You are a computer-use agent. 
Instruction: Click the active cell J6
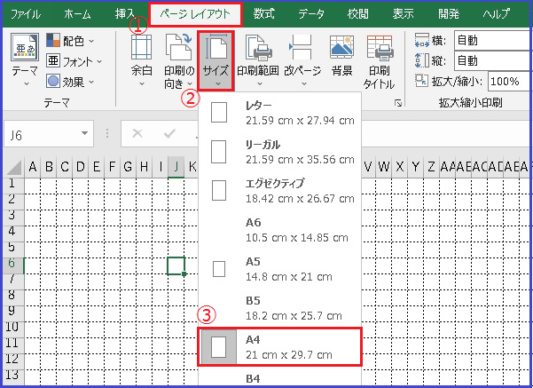coord(176,265)
